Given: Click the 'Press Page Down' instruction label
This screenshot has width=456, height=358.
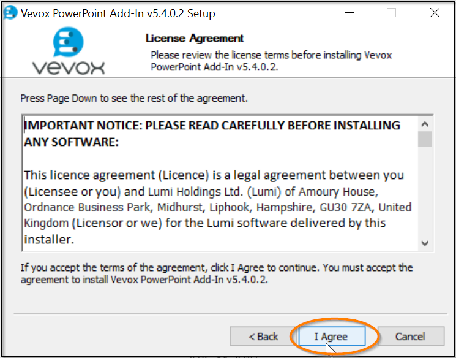Looking at the screenshot, I should pos(134,99).
